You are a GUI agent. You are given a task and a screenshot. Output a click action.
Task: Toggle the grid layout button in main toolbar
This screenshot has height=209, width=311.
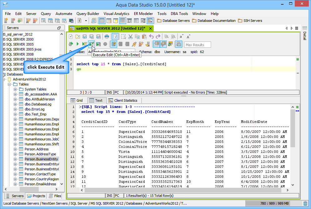point(123,21)
